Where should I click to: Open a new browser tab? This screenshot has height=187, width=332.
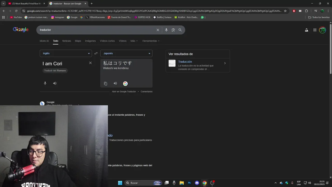(x=92, y=4)
